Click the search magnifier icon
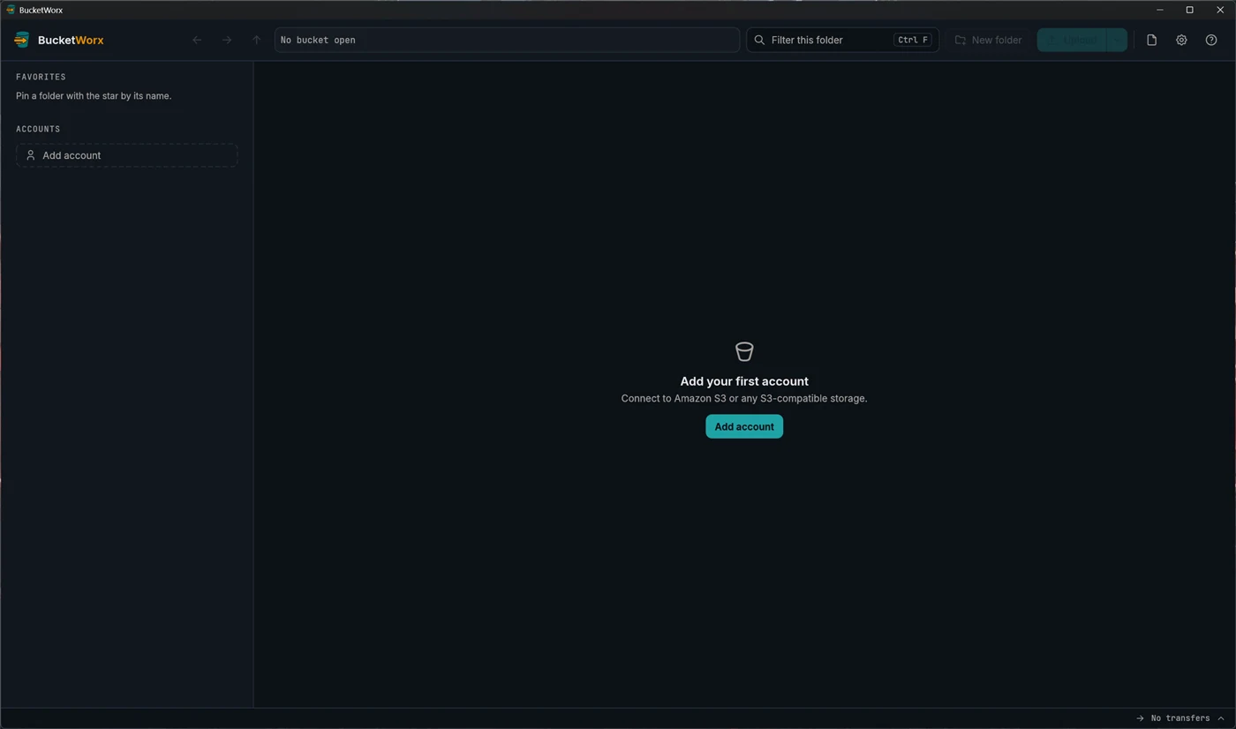The image size is (1236, 729). 759,40
